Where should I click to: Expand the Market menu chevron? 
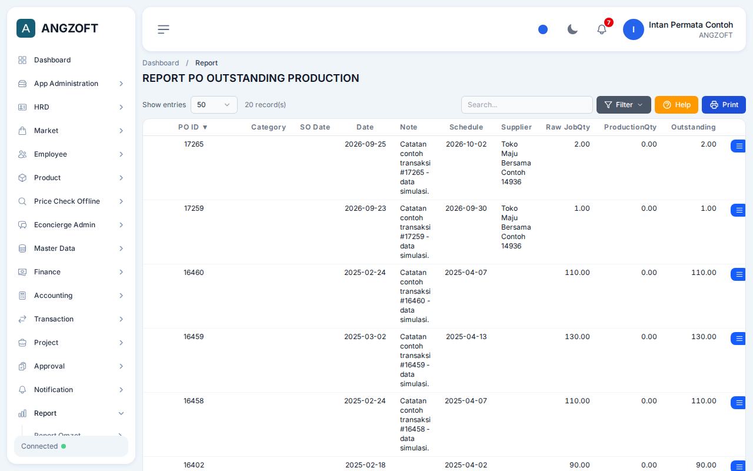point(121,131)
